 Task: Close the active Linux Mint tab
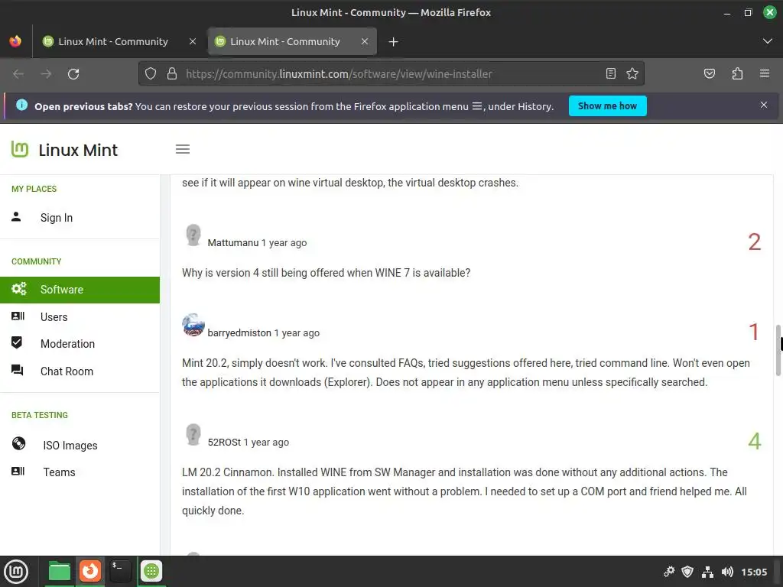(x=365, y=41)
